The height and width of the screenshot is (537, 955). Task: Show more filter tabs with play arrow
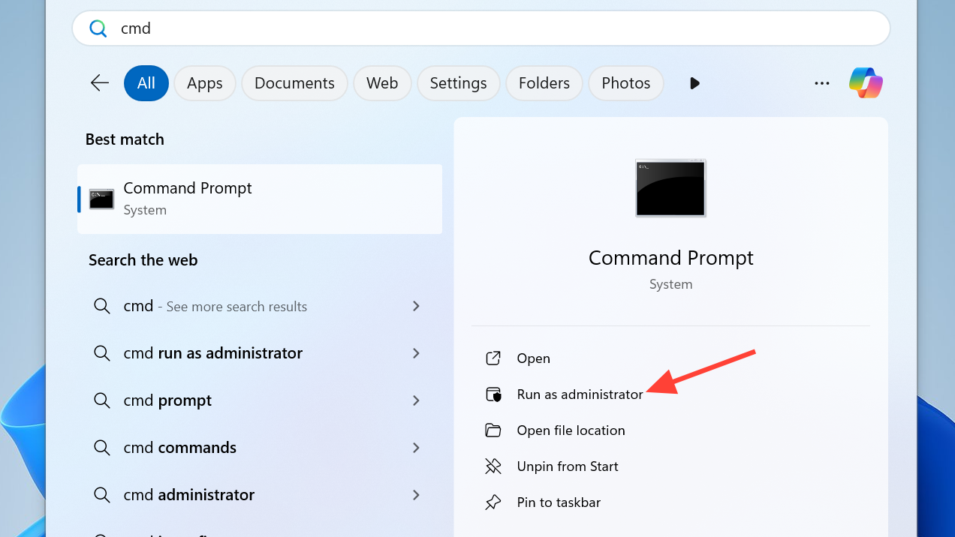(x=694, y=83)
